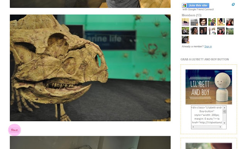This screenshot has width=247, height=149.
Task: Grab the code box vertical scrollbar thumb
Action: [x=224, y=112]
